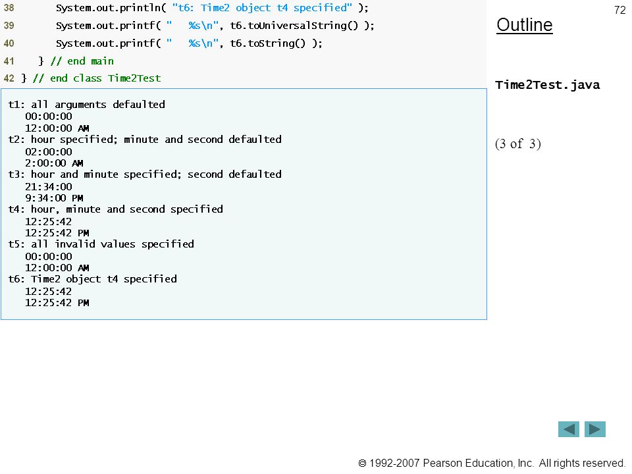Select the Time2Test.java file name text
632x474 pixels.
click(x=547, y=85)
